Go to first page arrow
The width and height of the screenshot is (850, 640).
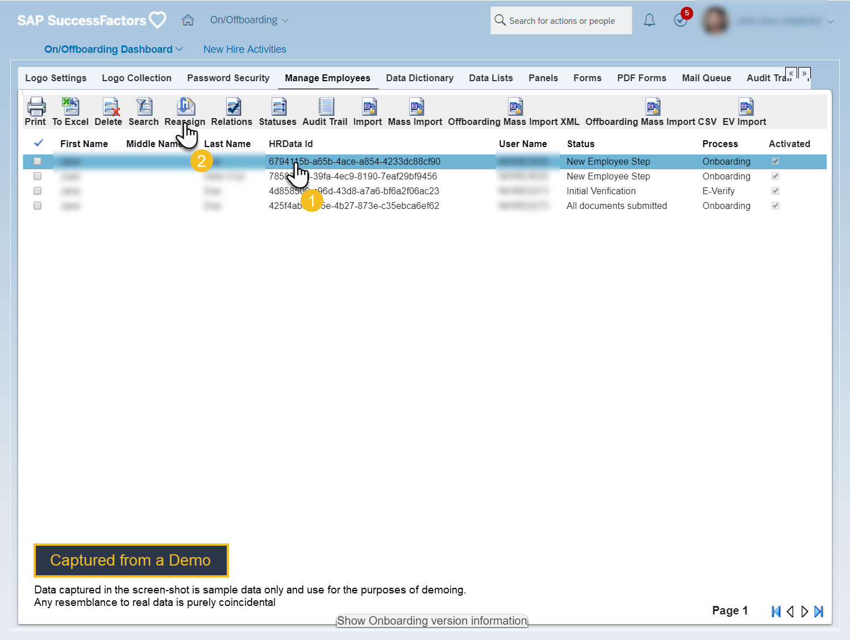[x=776, y=612]
